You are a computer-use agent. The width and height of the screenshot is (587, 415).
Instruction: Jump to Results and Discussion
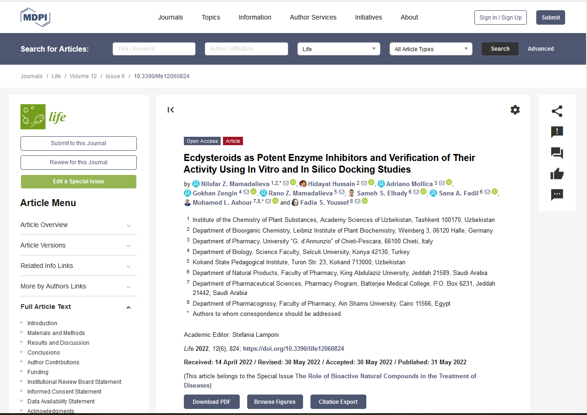click(58, 343)
